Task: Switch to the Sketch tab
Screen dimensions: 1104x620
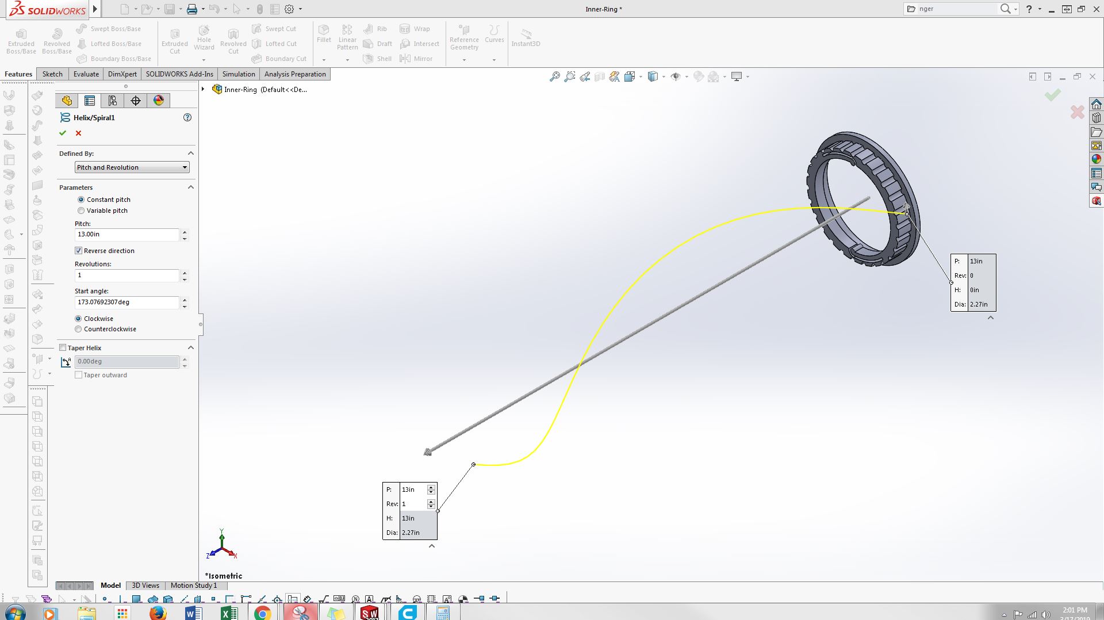Action: [52, 74]
